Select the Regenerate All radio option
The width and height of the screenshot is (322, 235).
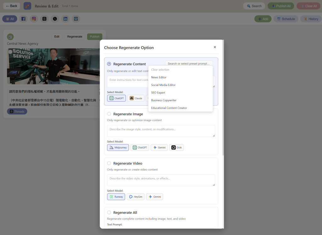(x=109, y=212)
